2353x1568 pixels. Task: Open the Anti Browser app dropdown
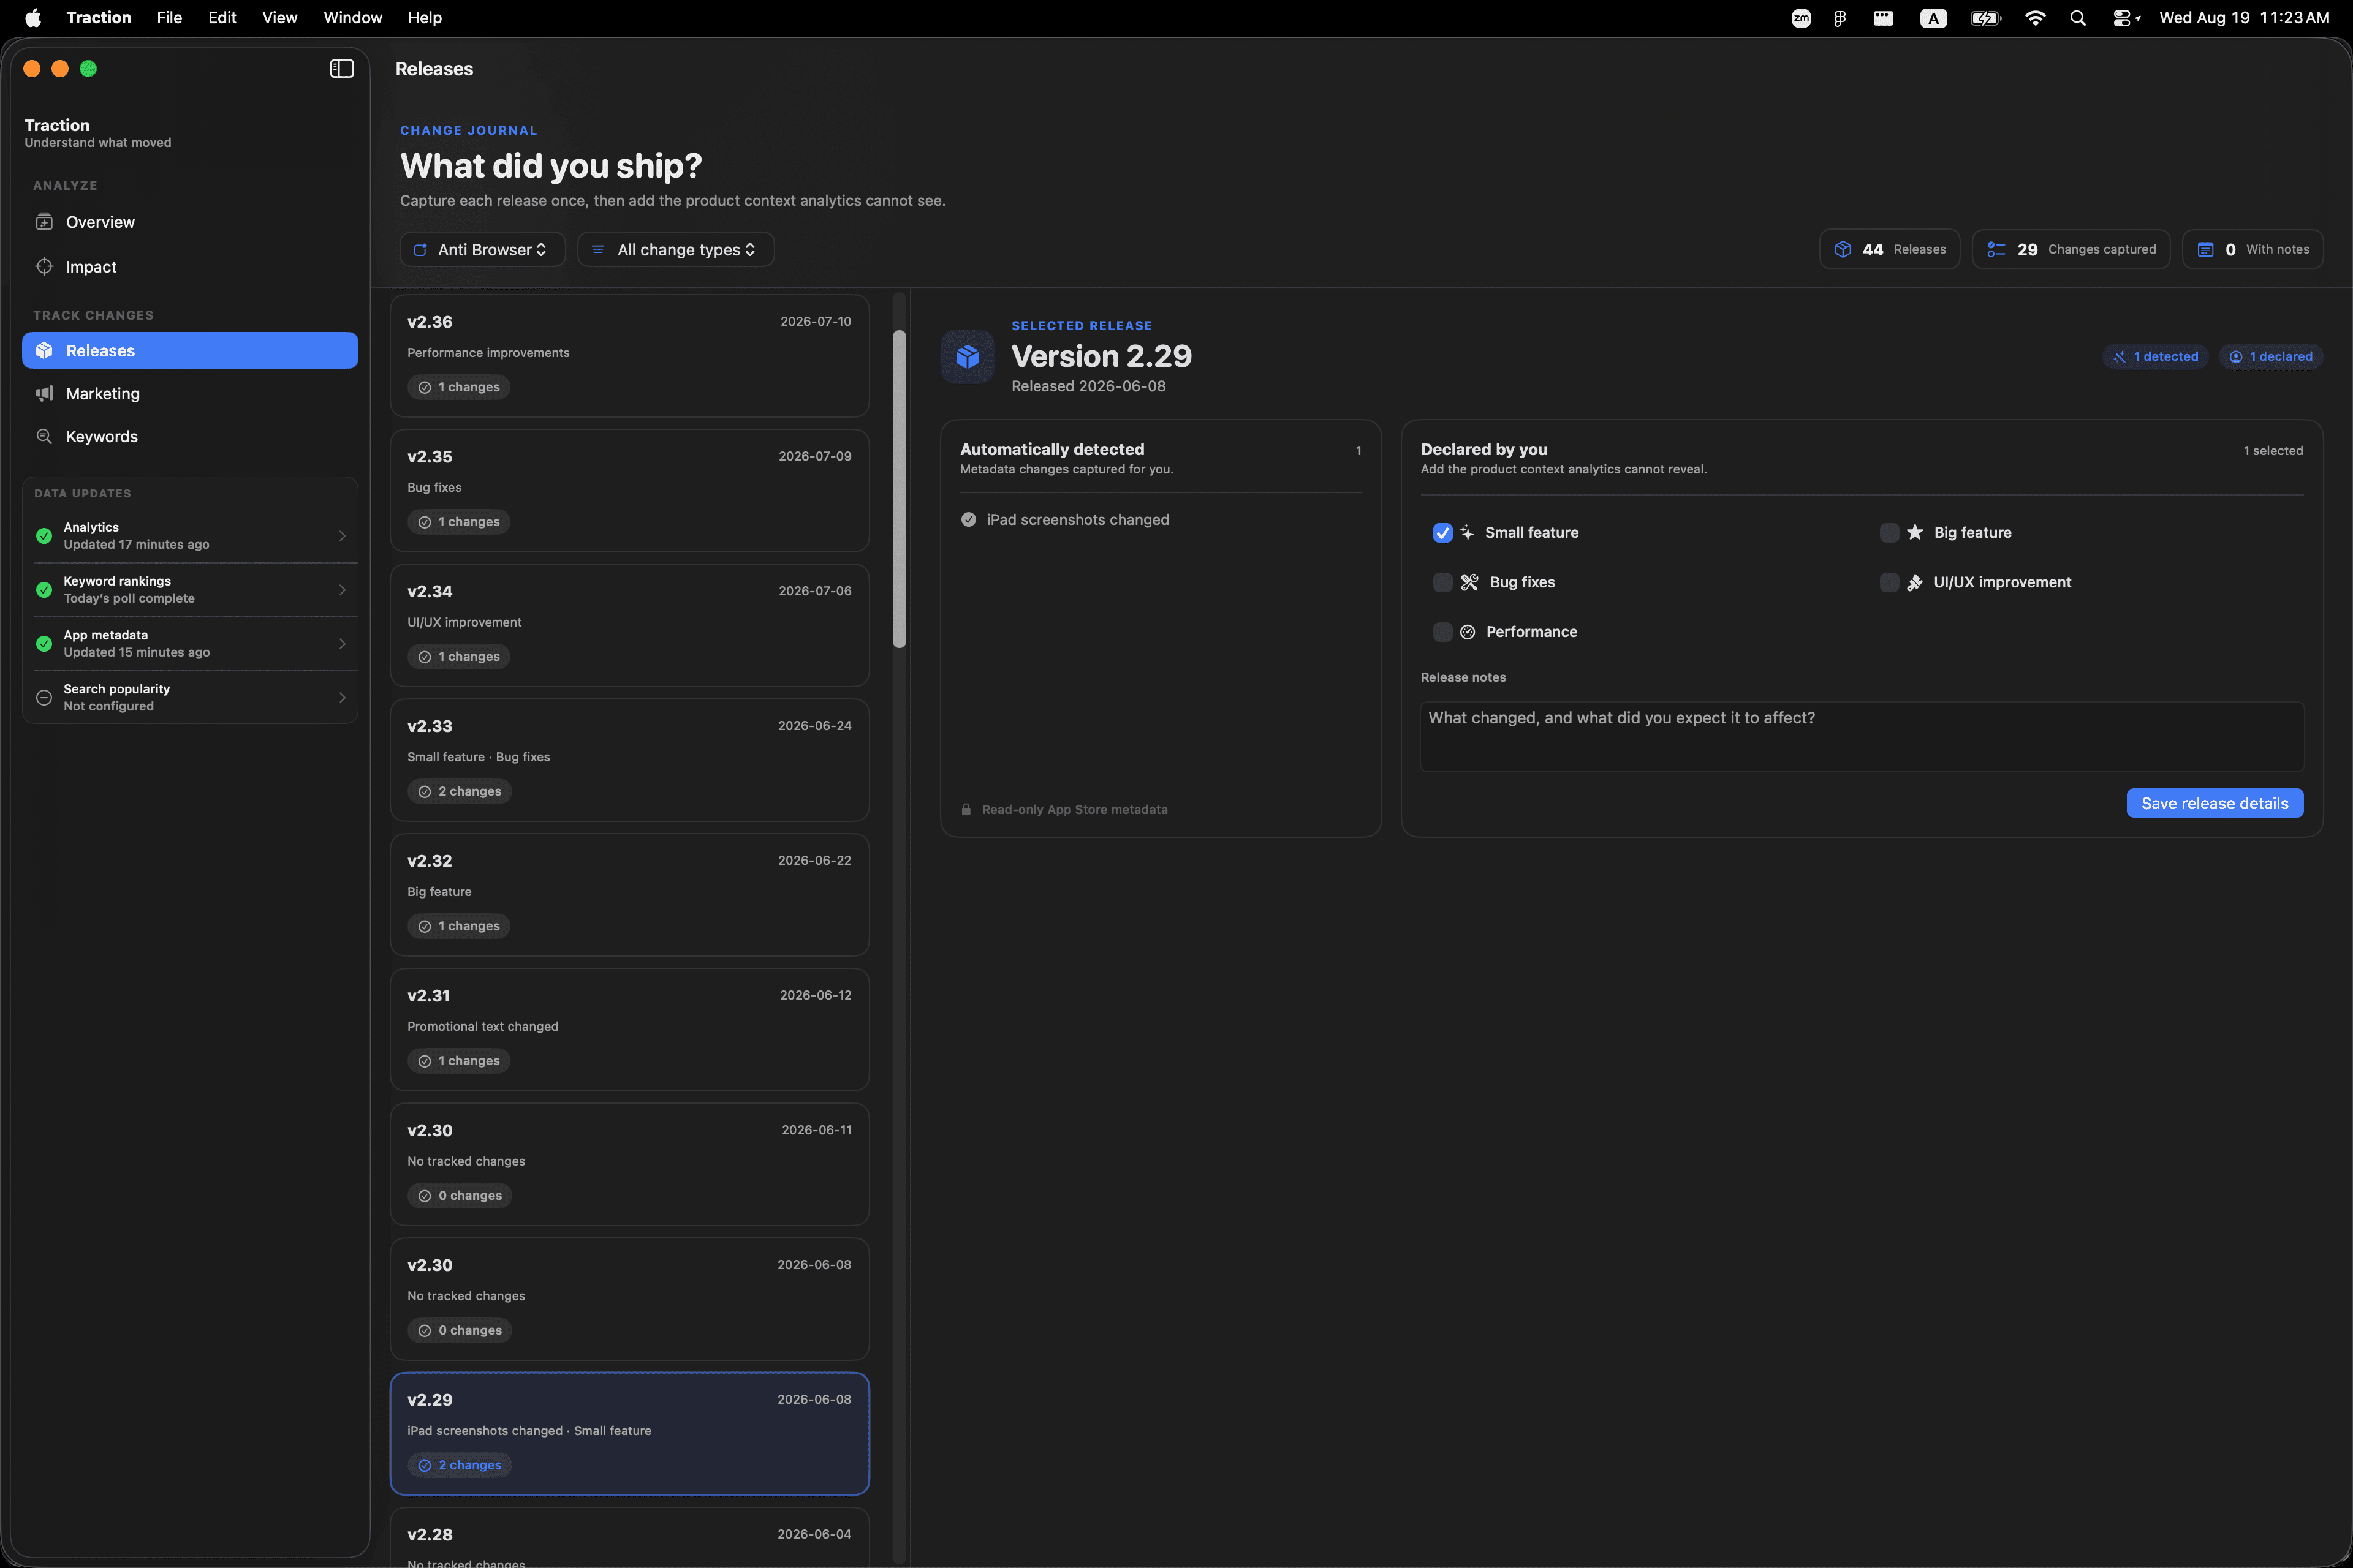click(x=482, y=249)
